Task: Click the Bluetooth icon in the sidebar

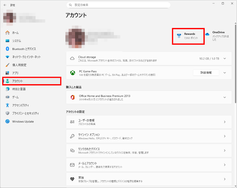Action: (7, 49)
